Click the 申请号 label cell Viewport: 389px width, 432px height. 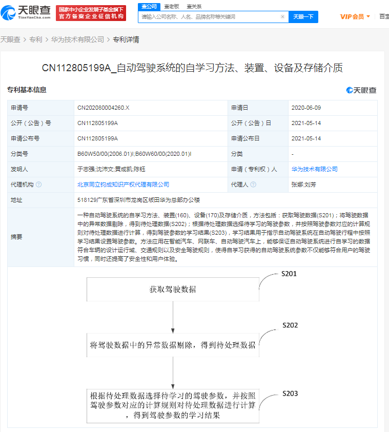click(41, 108)
